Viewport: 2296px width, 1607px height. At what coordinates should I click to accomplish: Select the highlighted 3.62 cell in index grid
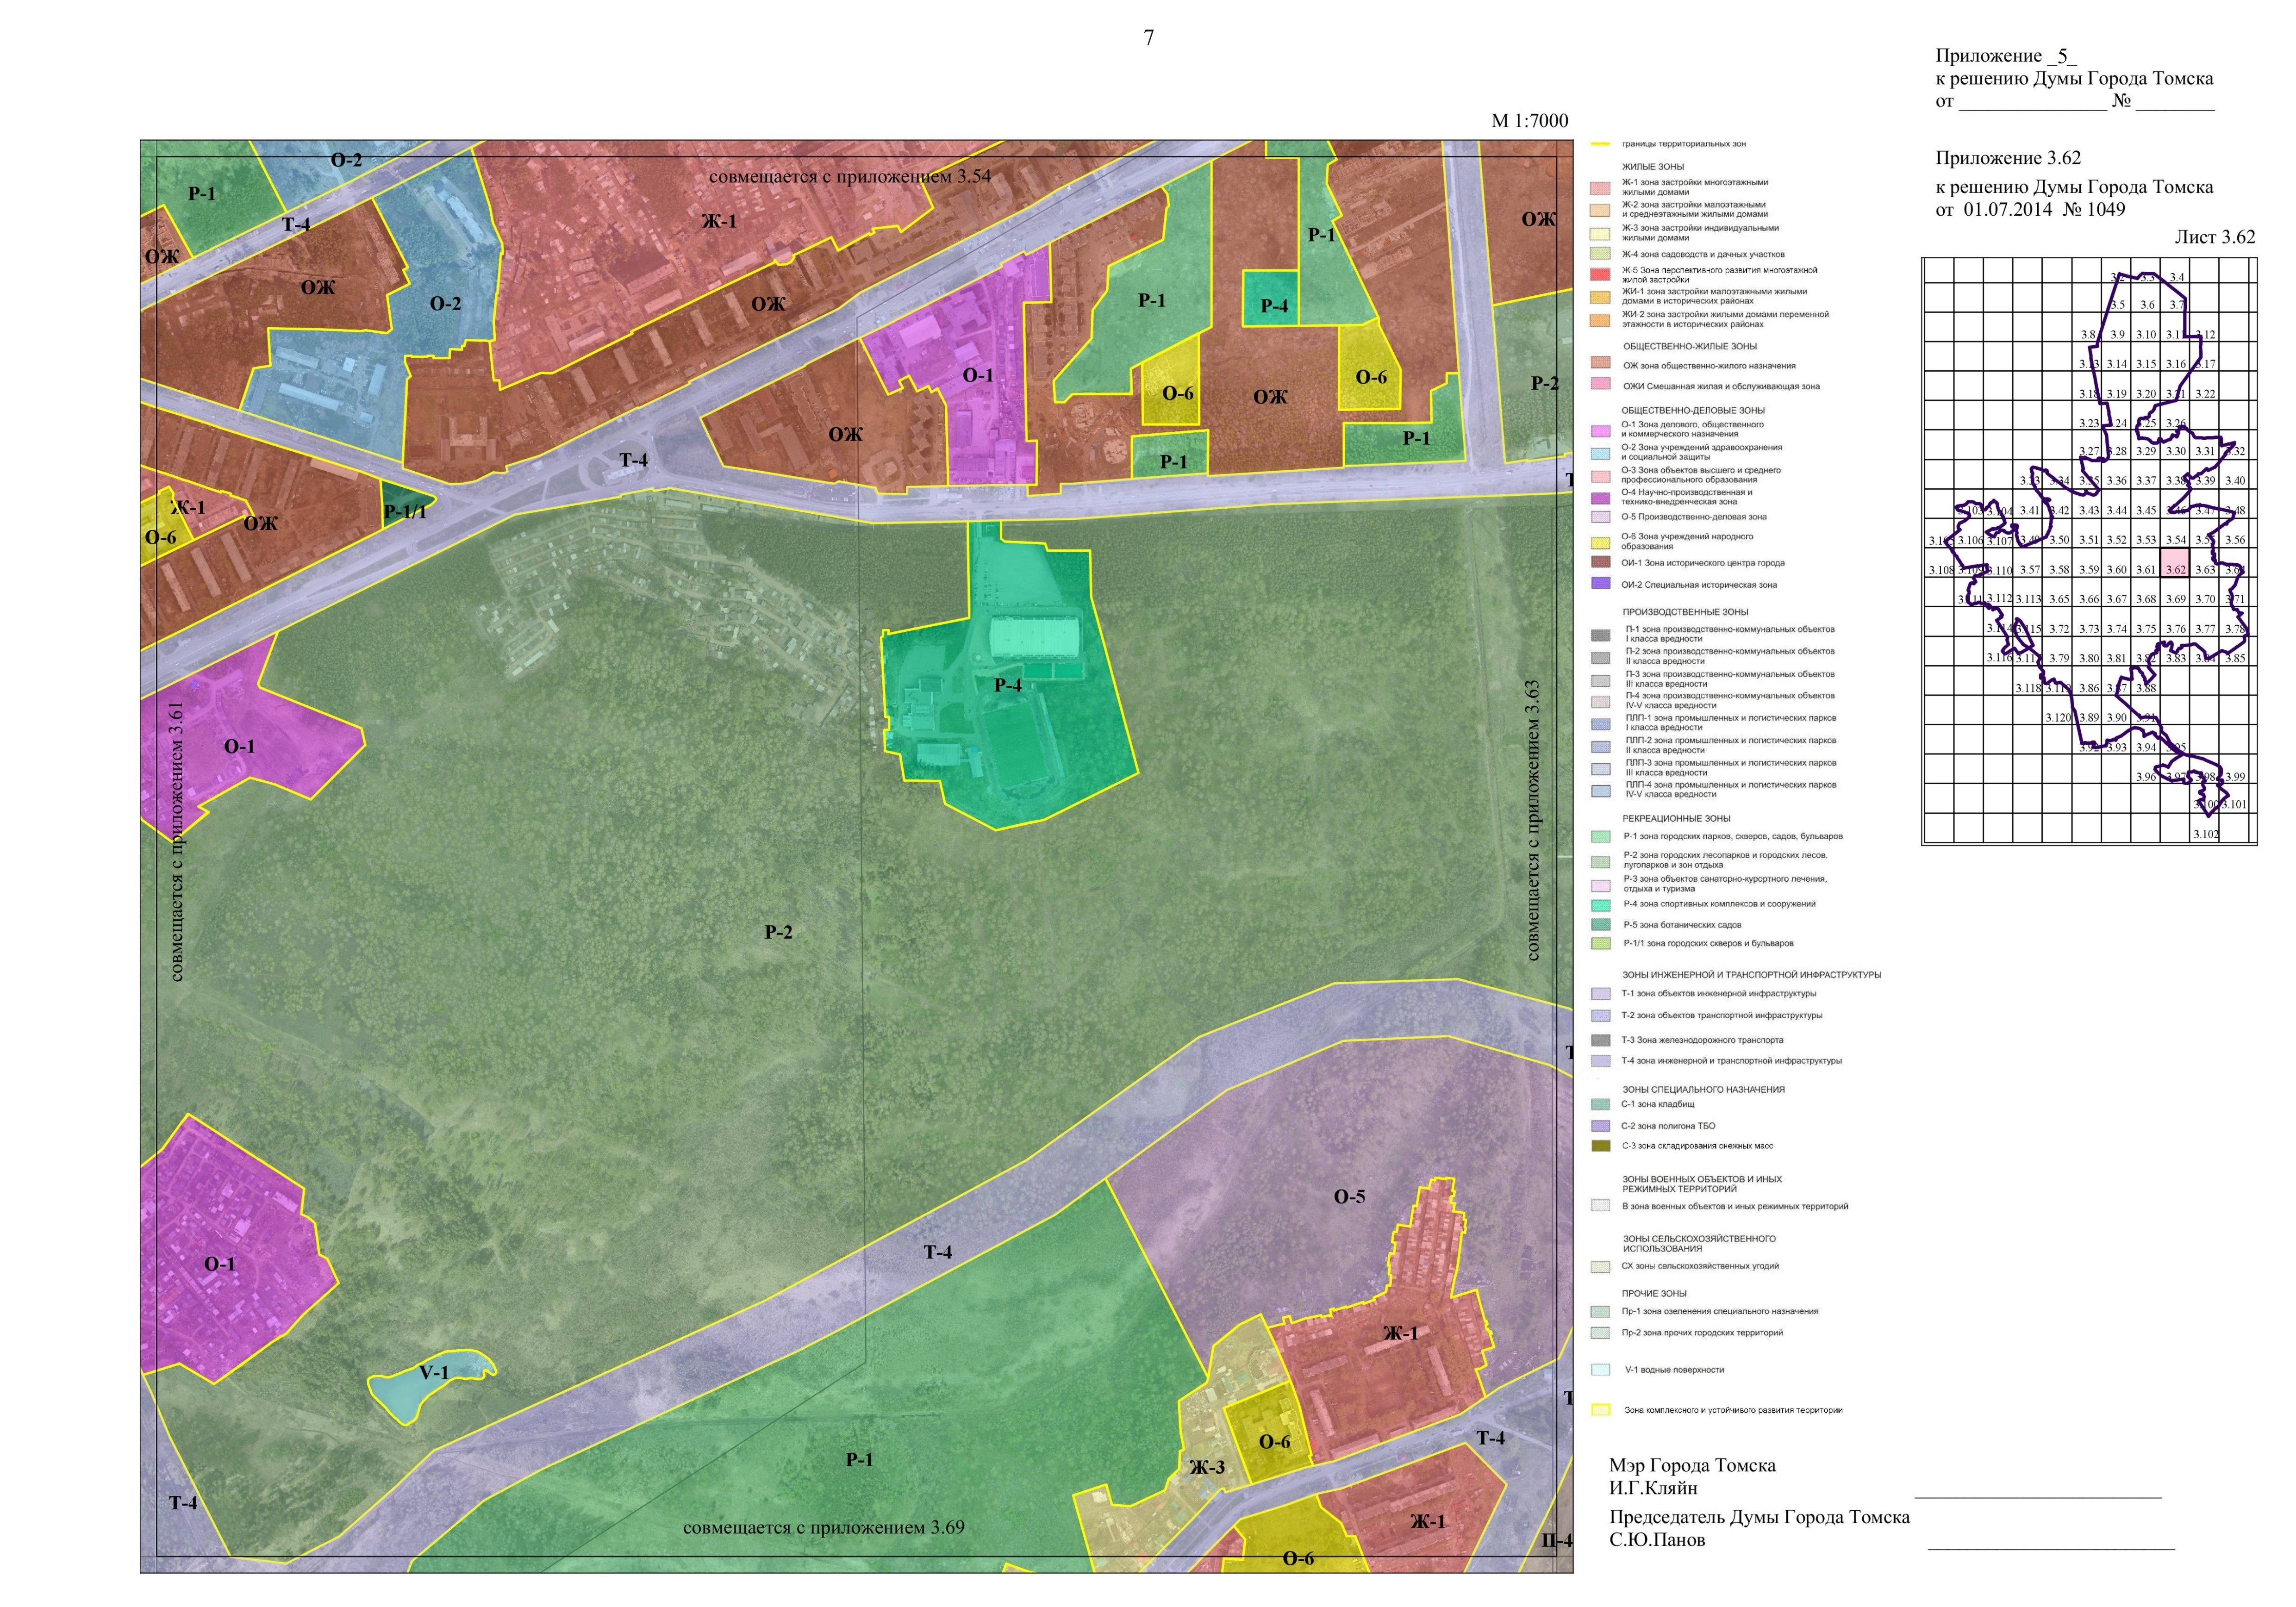pyautogui.click(x=2175, y=563)
